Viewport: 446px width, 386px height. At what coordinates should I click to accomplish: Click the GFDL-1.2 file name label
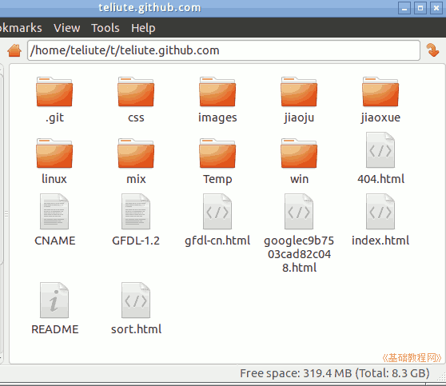[136, 241]
